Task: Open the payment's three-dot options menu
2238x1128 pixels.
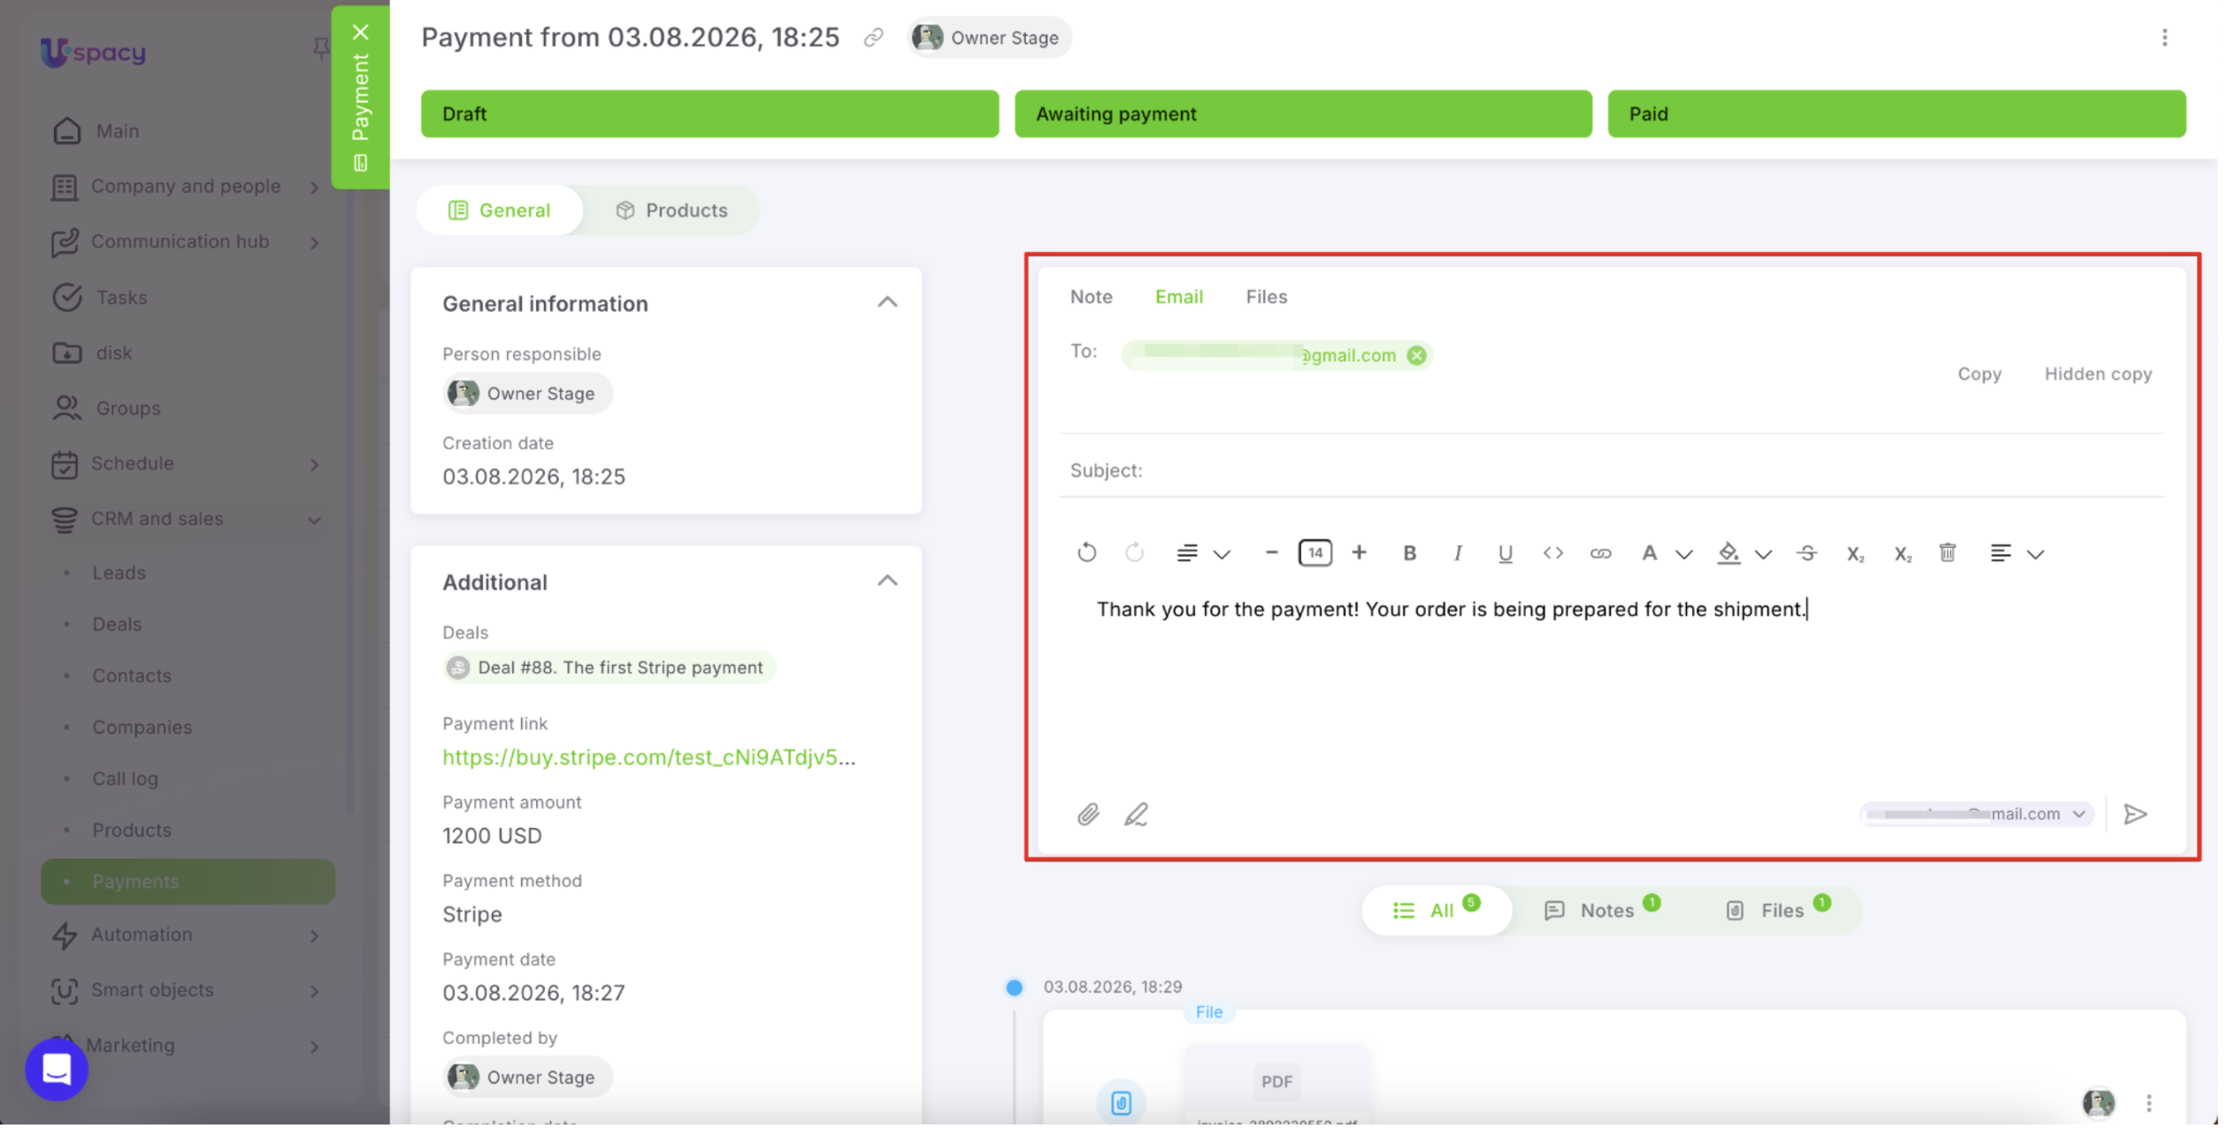Action: [x=2164, y=37]
